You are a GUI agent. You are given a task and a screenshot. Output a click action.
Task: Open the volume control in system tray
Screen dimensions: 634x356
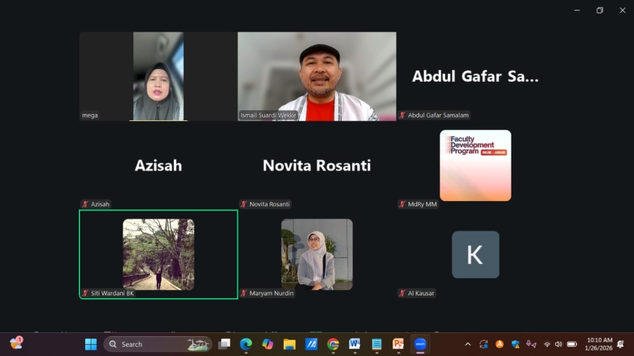(559, 344)
